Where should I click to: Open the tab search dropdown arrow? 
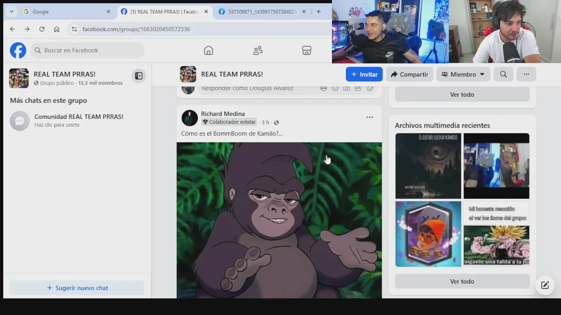click(11, 11)
